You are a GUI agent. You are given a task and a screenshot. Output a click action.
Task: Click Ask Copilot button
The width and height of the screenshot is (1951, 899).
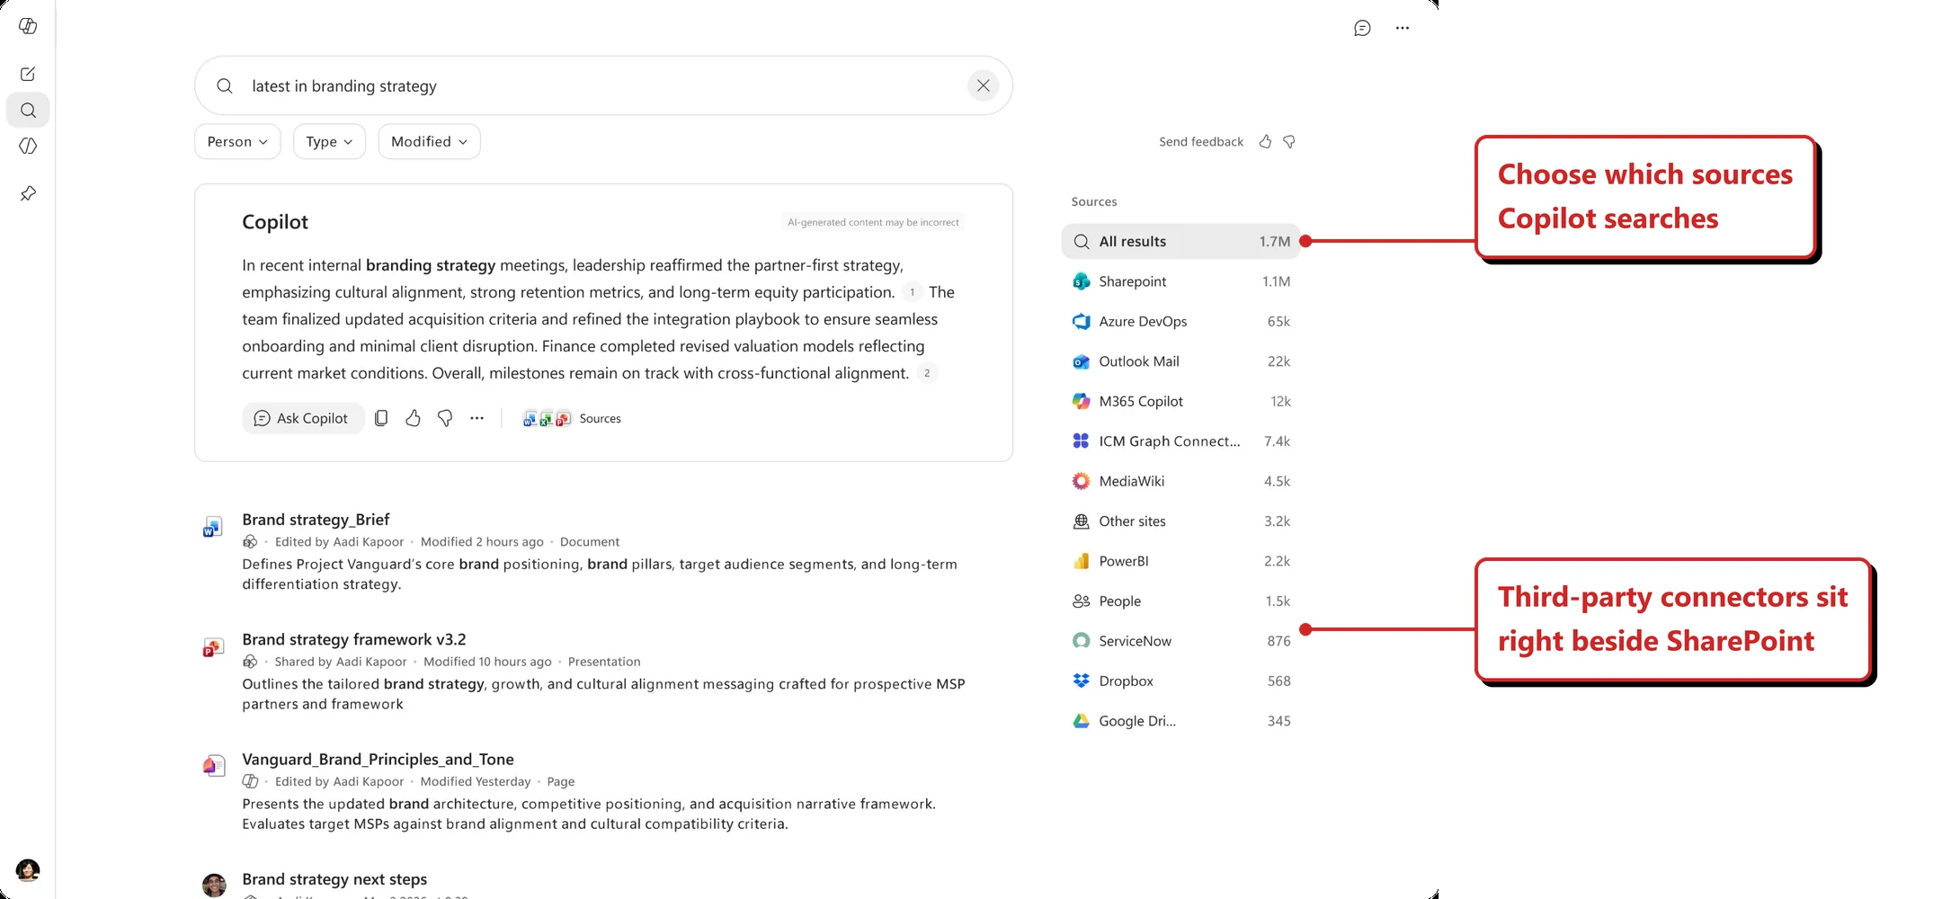(302, 418)
